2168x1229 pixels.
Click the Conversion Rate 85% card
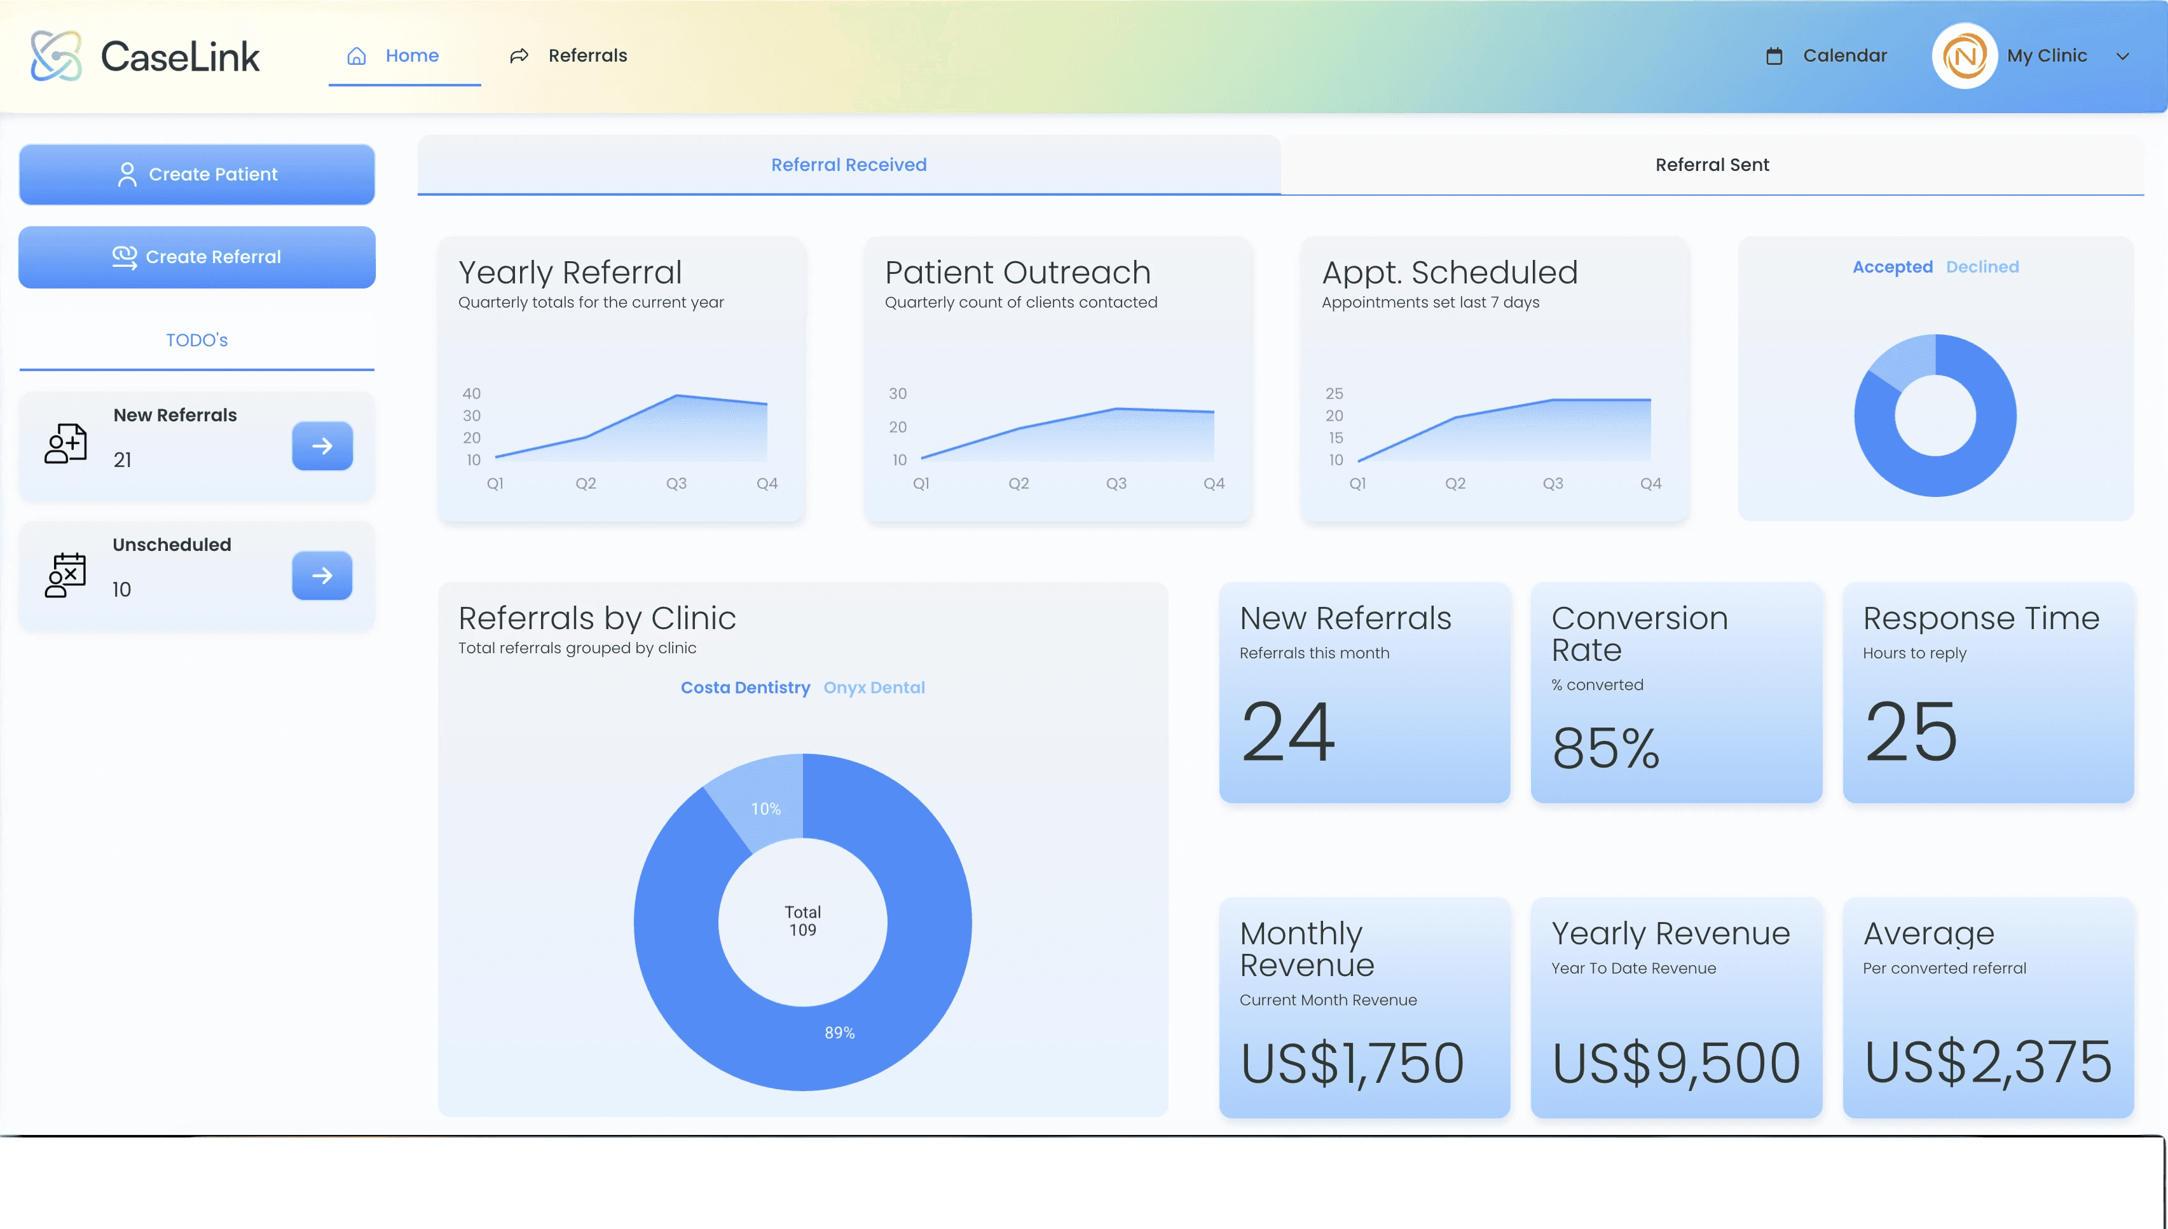tap(1676, 692)
